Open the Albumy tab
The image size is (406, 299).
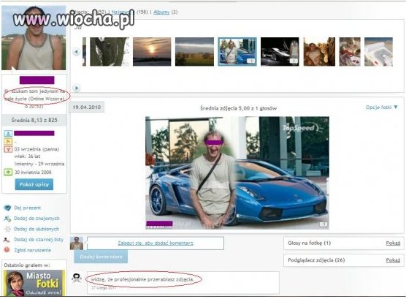click(x=161, y=12)
